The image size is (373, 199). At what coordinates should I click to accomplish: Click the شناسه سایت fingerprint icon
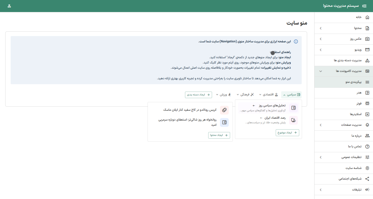(367, 168)
